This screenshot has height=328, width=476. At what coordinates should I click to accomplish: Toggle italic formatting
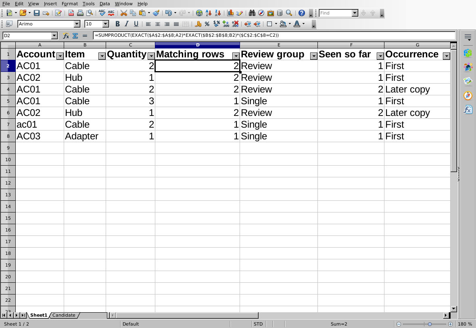[127, 24]
